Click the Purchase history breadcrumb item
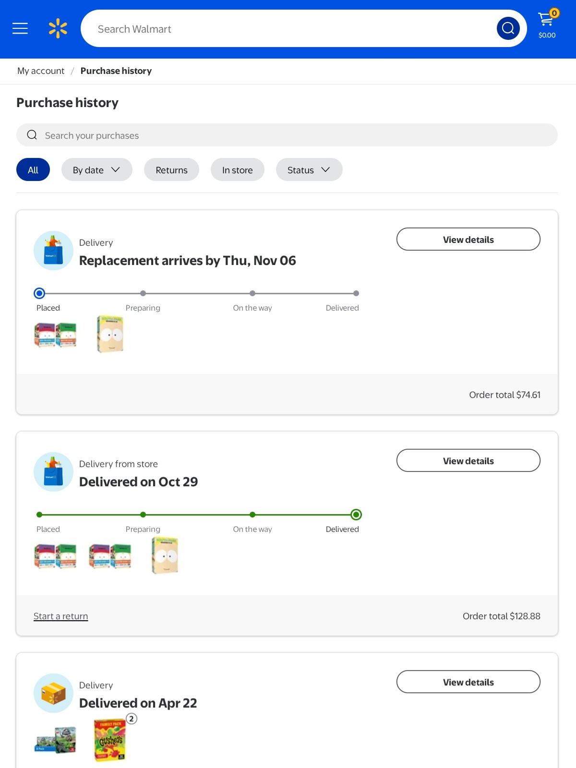Viewport: 576px width, 768px height. point(116,71)
